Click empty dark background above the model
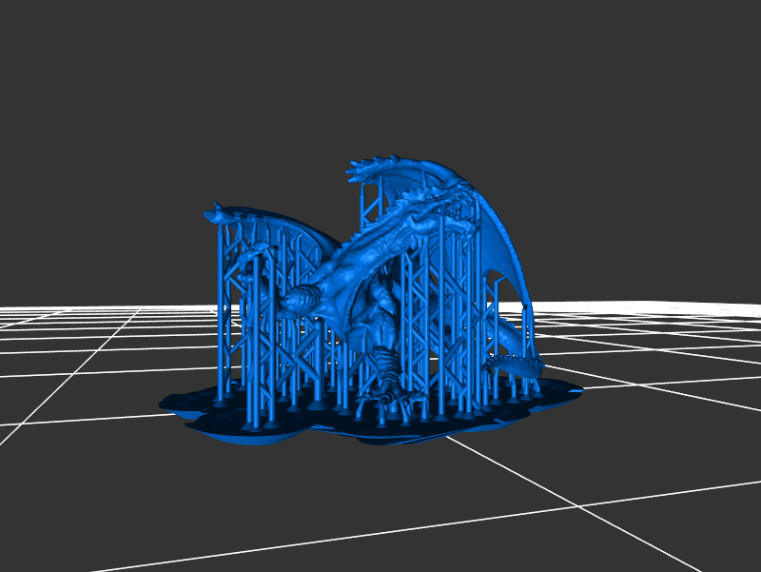Image resolution: width=761 pixels, height=572 pixels. pyautogui.click(x=380, y=76)
